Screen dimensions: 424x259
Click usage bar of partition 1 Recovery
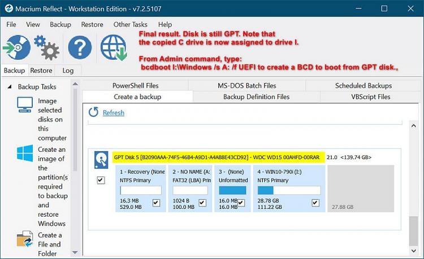[141, 190]
